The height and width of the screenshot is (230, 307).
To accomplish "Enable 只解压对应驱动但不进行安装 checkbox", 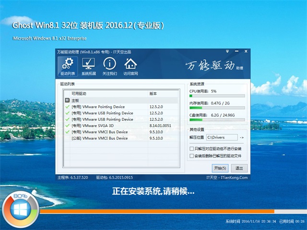I will 192,149.
